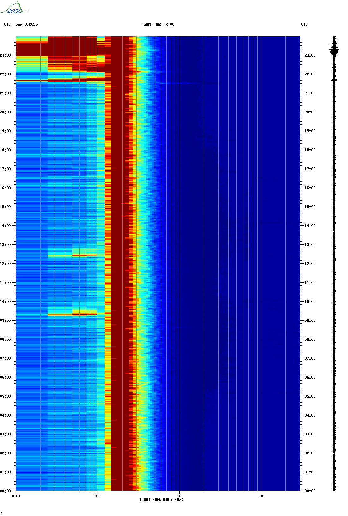
Task: Click the 'Sep 8,2025' date label
Action: [27, 24]
